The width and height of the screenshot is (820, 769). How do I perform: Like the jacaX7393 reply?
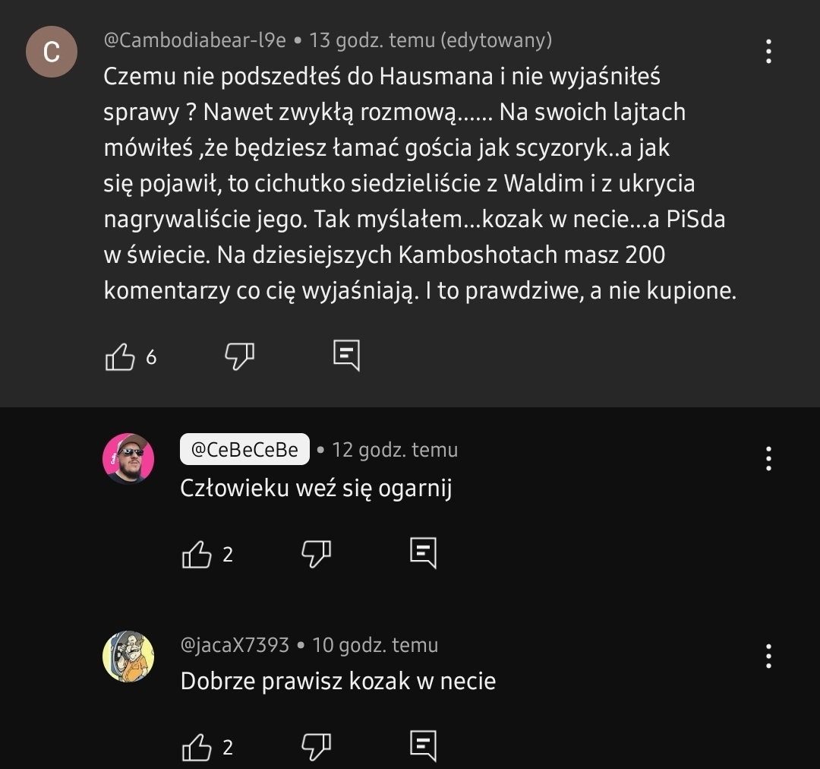coord(197,747)
